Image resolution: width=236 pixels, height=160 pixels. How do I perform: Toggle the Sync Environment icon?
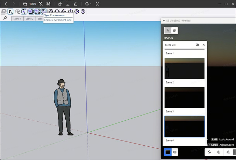[x=43, y=11]
